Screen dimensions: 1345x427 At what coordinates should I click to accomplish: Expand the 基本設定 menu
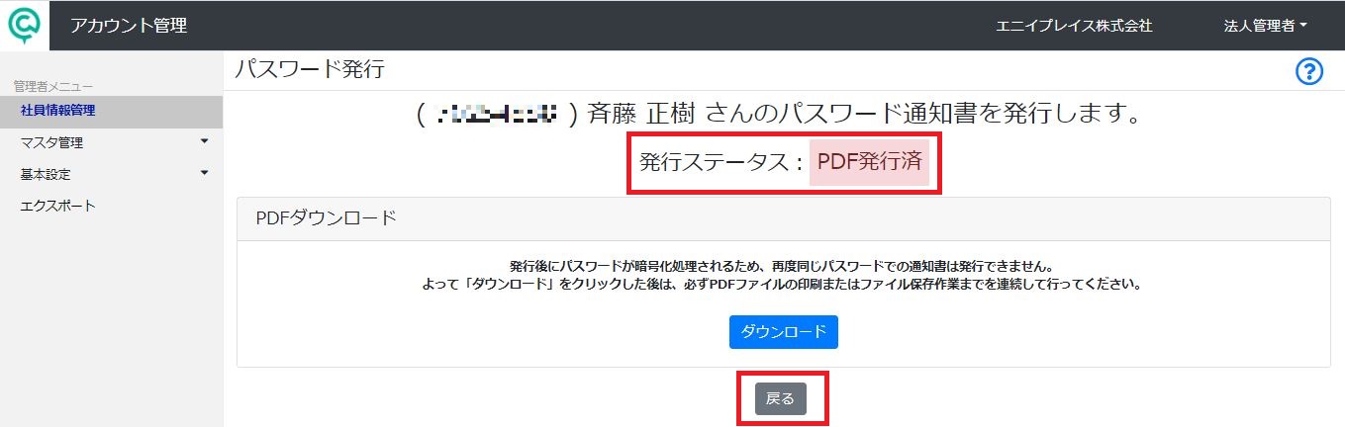click(112, 174)
